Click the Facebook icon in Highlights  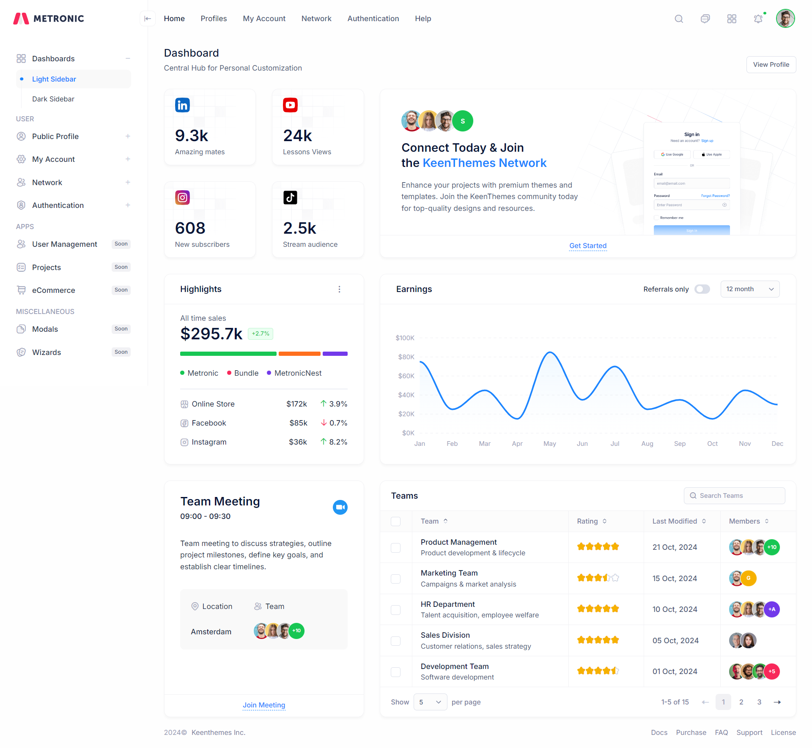tap(184, 423)
